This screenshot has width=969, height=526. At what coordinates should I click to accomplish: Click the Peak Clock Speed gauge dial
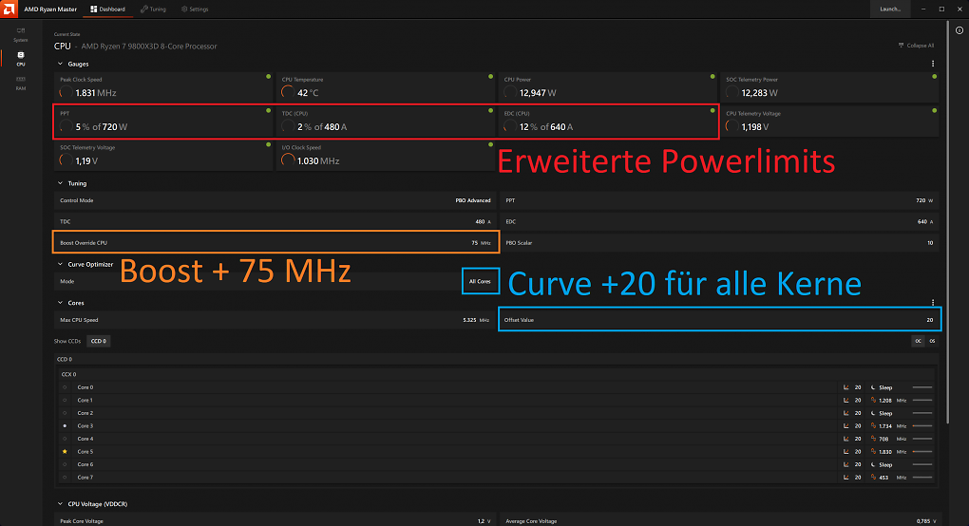66,93
